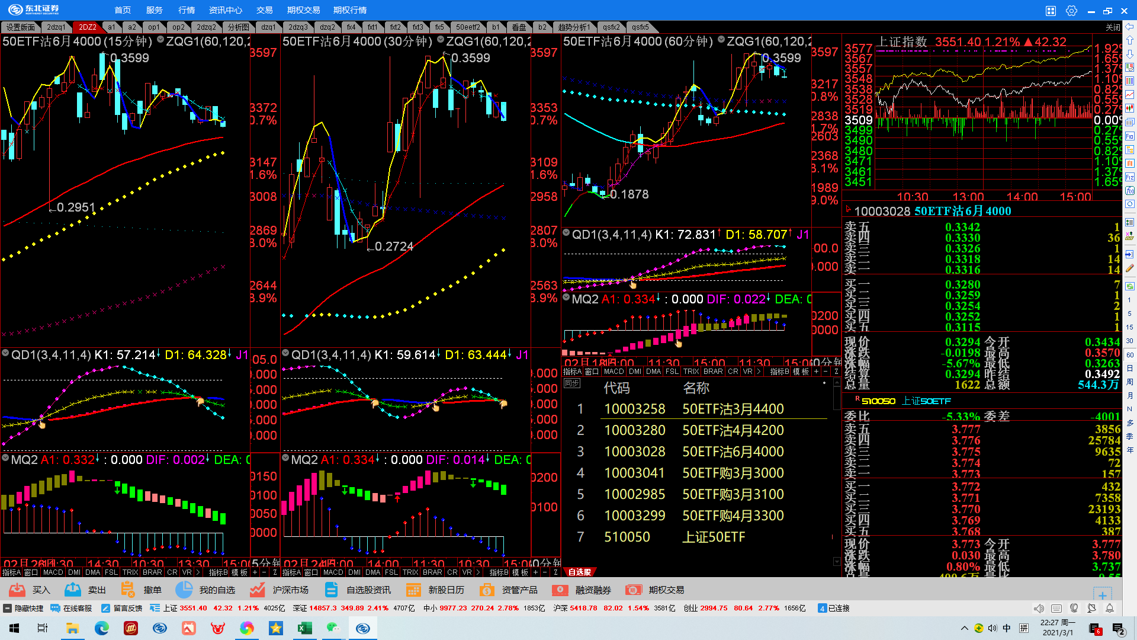Toggle the 同步 sync button above watchlist
Viewport: 1137px width, 640px height.
pos(571,383)
